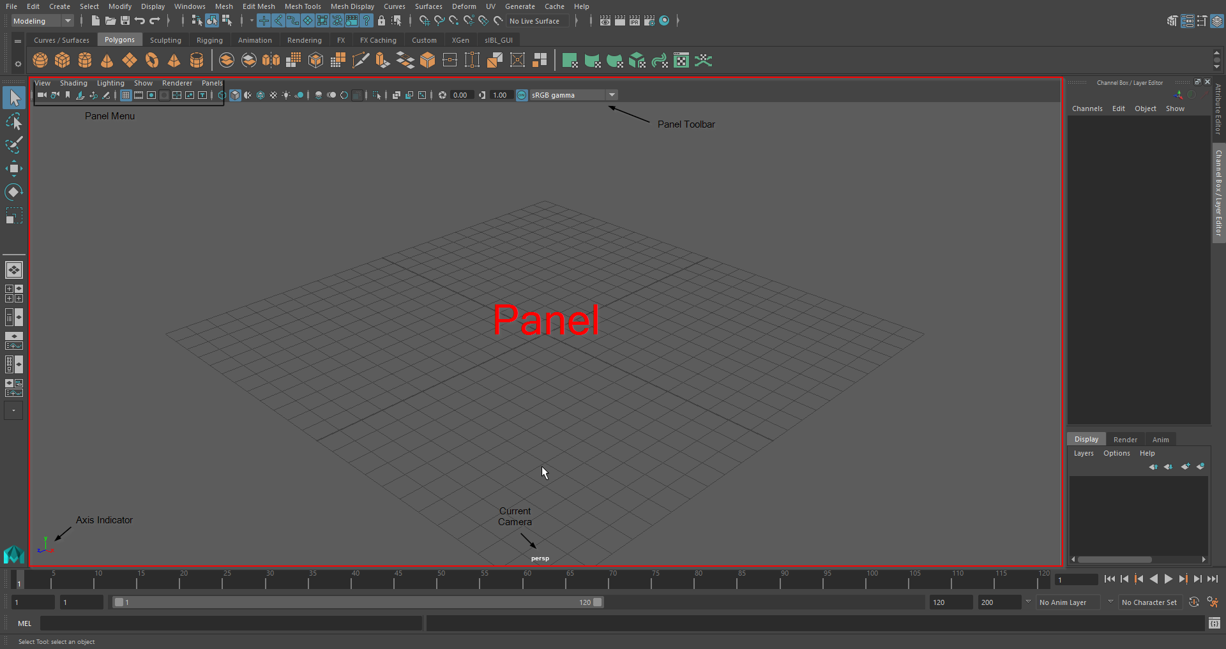The height and width of the screenshot is (649, 1226).
Task: Click the current frame input field
Action: pos(1076,579)
